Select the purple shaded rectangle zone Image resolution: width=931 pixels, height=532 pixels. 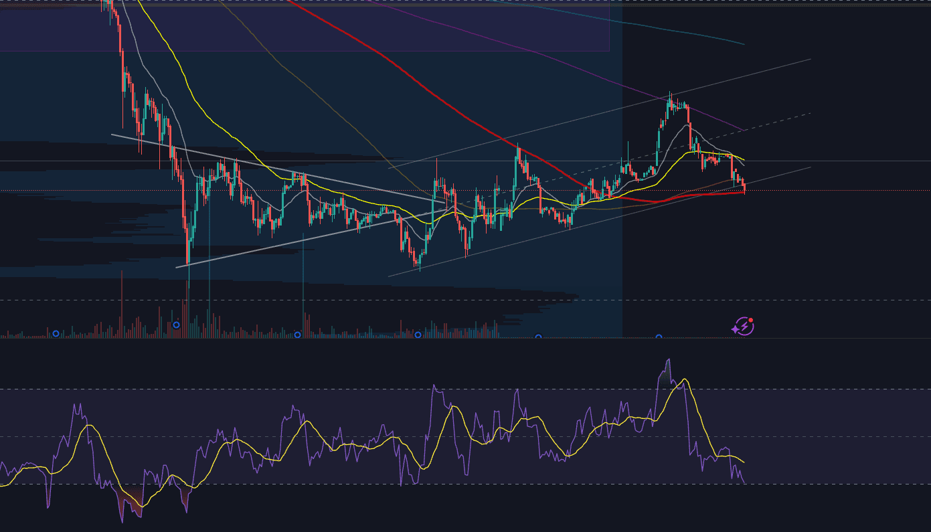(335, 27)
